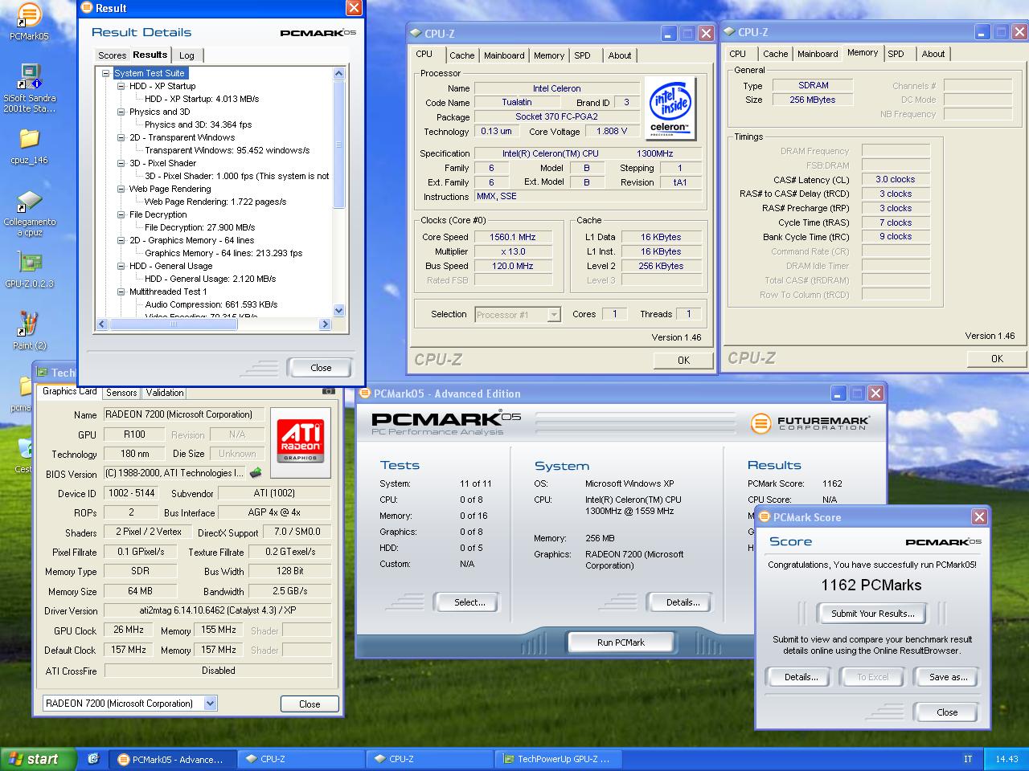
Task: Switch to Sensors tab in GPU-Z
Action: tap(121, 393)
